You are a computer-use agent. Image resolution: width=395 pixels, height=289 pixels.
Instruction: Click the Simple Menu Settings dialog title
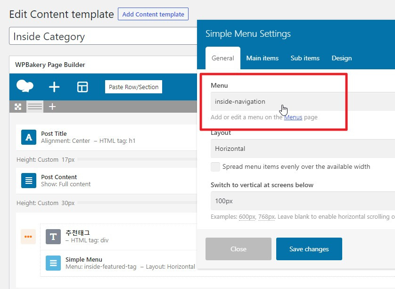(248, 34)
